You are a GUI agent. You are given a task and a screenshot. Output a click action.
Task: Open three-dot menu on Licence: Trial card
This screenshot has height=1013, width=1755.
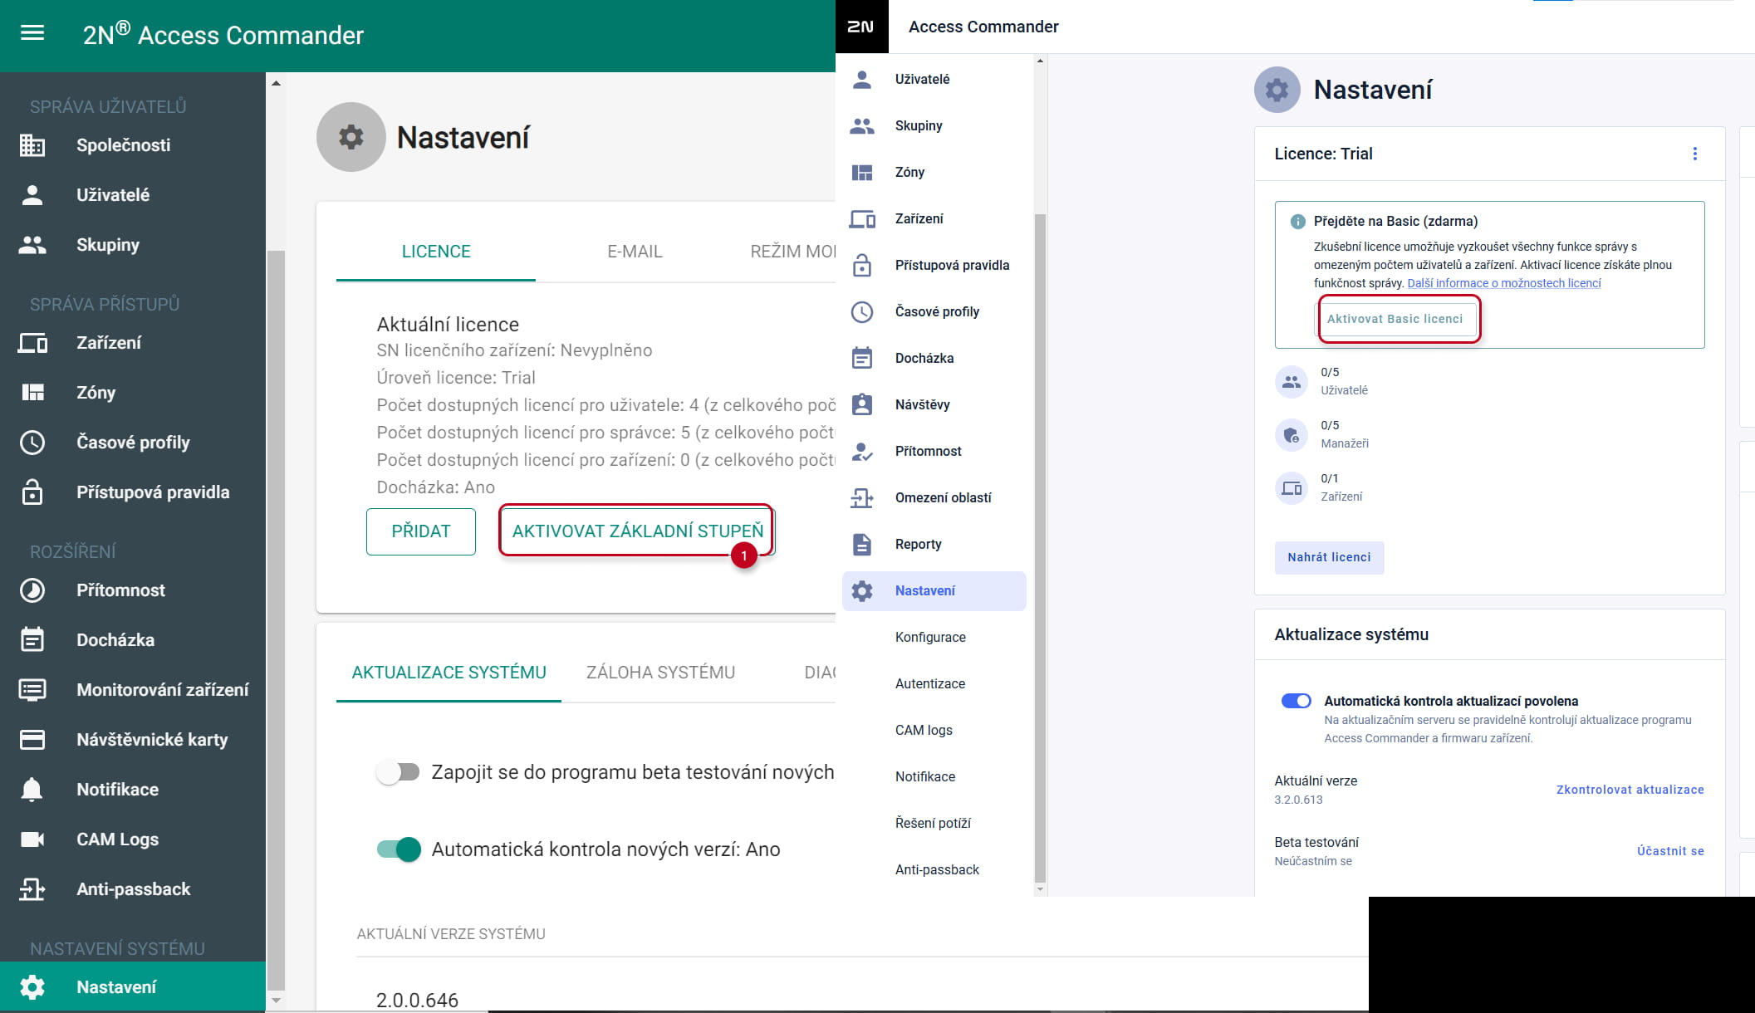[x=1695, y=154]
